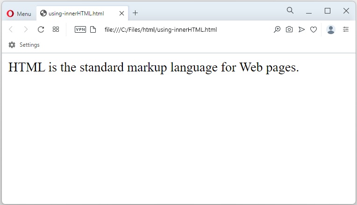
Task: Click the send to My Flow icon
Action: (301, 29)
